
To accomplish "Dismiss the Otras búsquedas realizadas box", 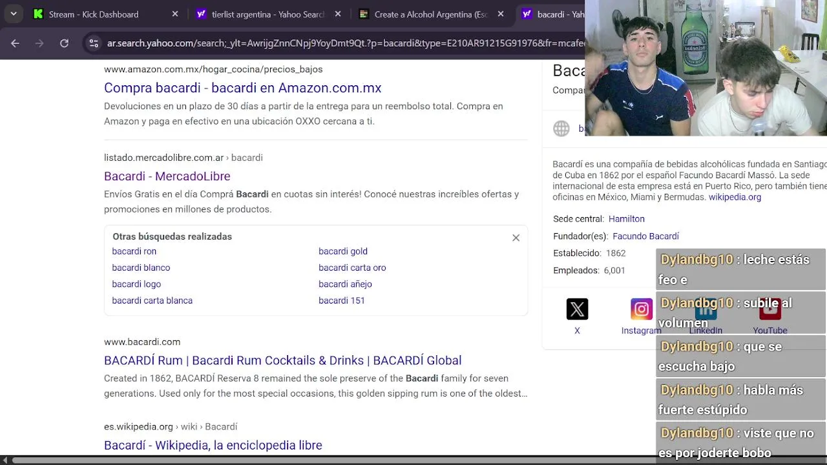I will 516,238.
